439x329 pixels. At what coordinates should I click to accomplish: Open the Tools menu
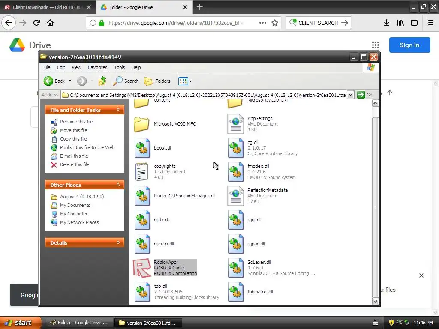120,67
